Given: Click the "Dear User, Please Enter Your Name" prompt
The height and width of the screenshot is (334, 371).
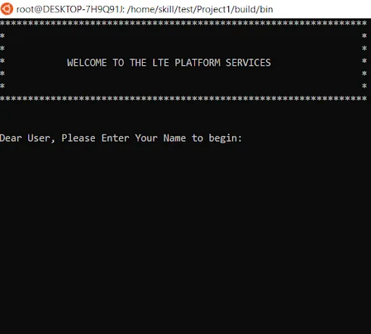Looking at the screenshot, I should (121, 138).
